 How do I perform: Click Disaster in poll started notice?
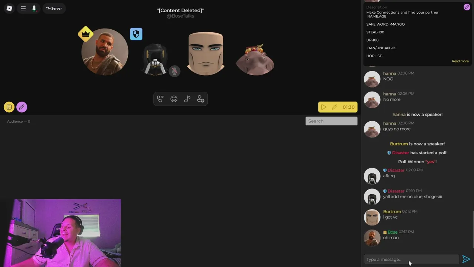point(400,153)
